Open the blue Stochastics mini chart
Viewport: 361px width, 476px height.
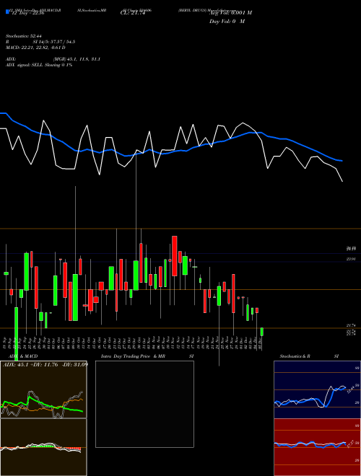click(x=317, y=389)
